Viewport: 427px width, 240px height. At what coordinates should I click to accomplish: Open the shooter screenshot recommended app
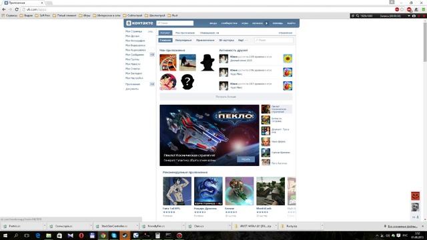click(x=270, y=191)
